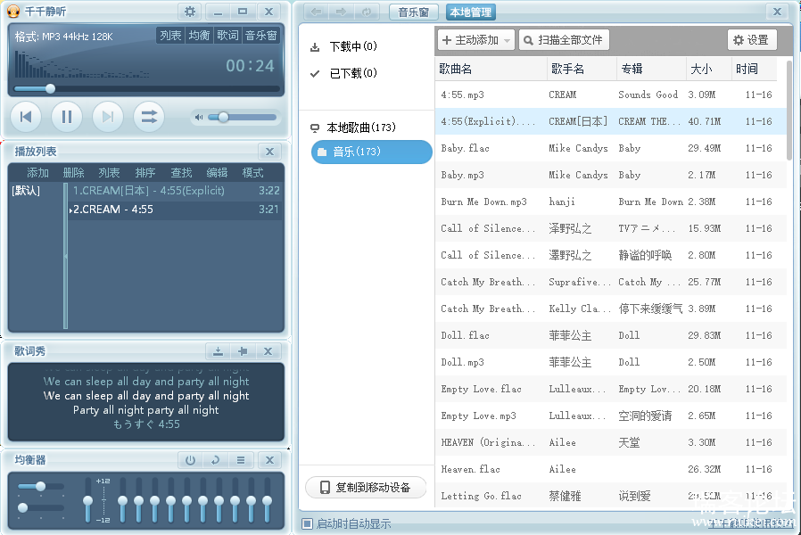This screenshot has width=801, height=535.
Task: Download lyrics icon in 歌词秀 panel
Action: 219,351
